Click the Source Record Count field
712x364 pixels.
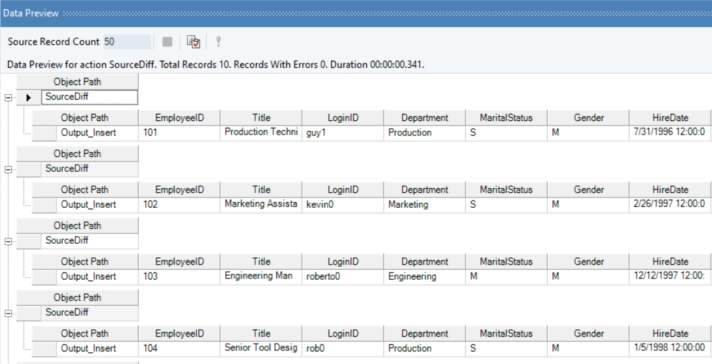pyautogui.click(x=126, y=42)
